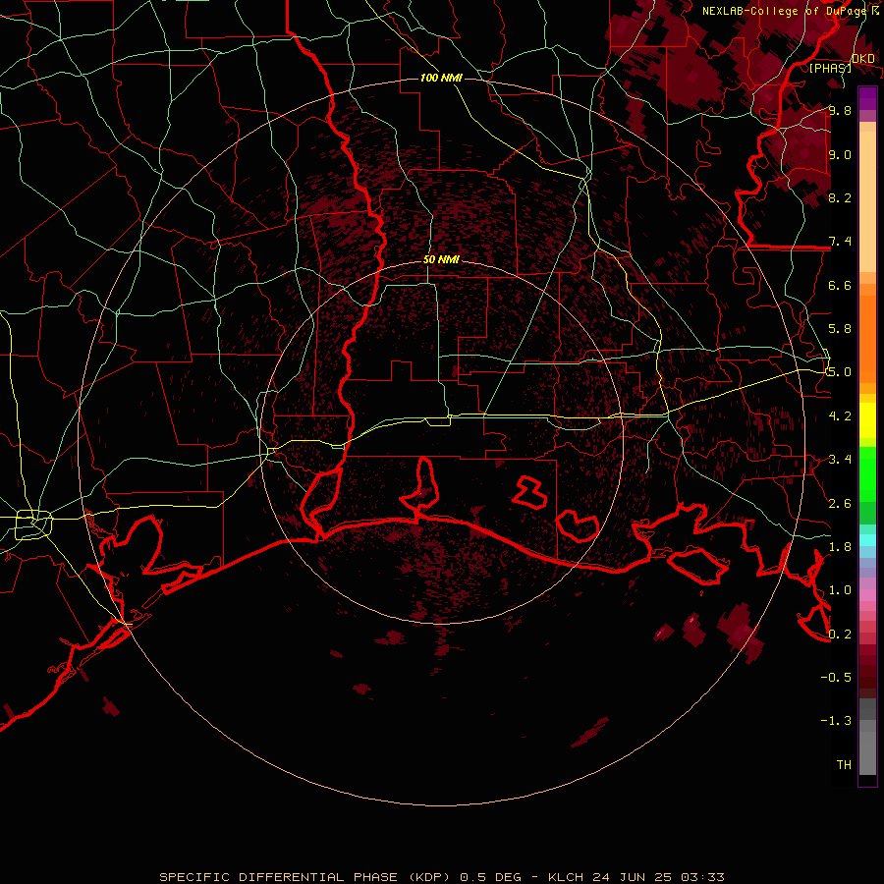Click the -0.5 value on the scale
The width and height of the screenshot is (884, 884).
coord(836,678)
